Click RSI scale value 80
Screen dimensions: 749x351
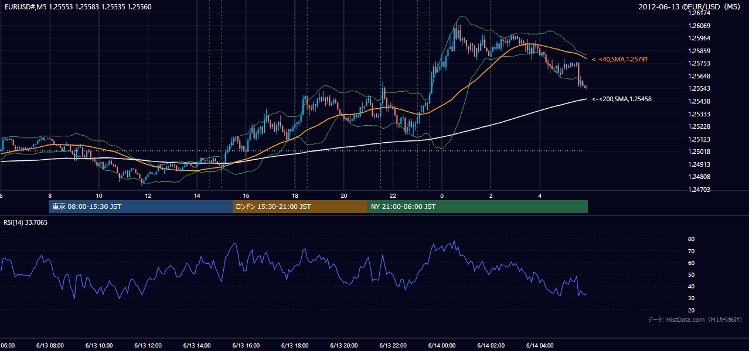(x=691, y=239)
